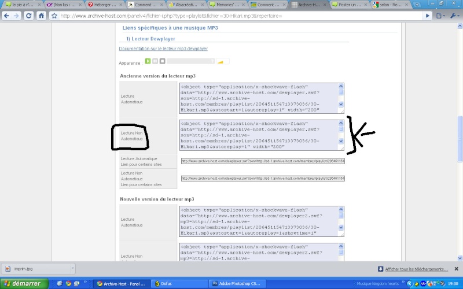Click the page scrollbar's top arrow

(x=460, y=26)
